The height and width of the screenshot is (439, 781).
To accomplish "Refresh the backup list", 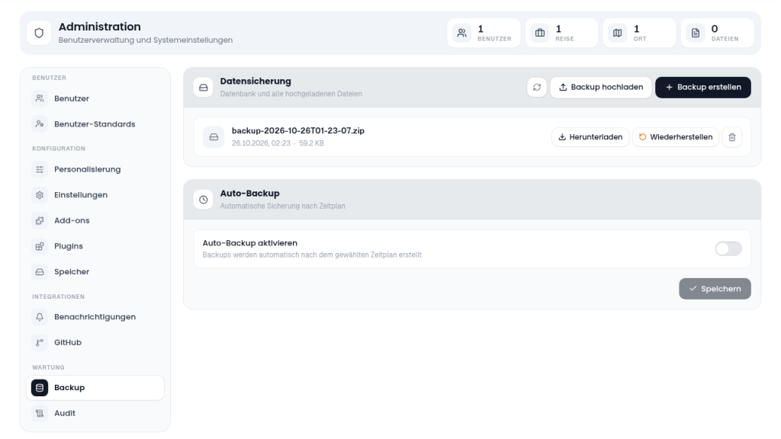I will [536, 87].
